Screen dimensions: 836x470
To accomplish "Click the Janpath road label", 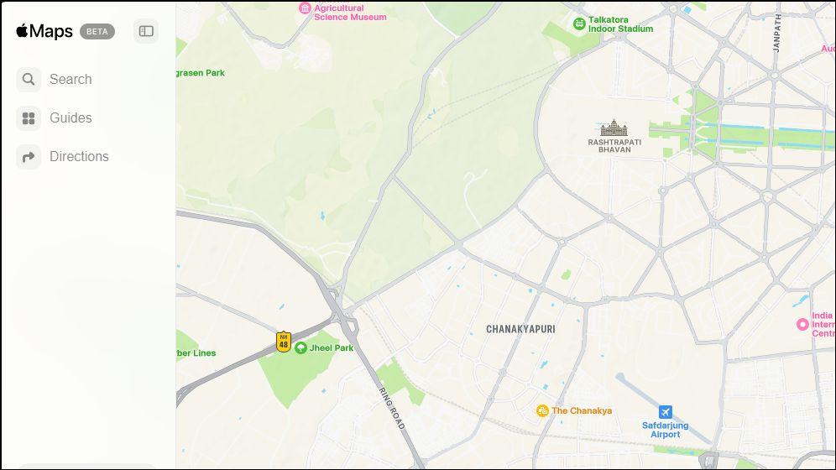I will tap(776, 33).
